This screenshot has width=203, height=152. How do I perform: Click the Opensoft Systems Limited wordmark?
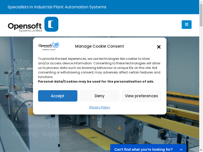click(x=25, y=27)
